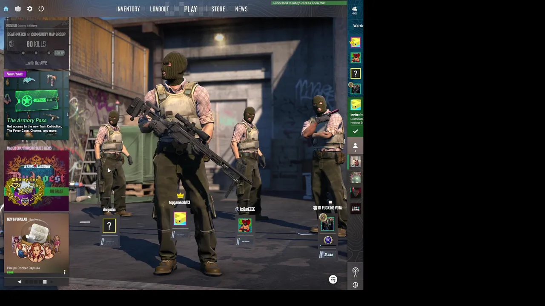Open the info icon on Pinups capsule
545x306 pixels.
(65, 272)
